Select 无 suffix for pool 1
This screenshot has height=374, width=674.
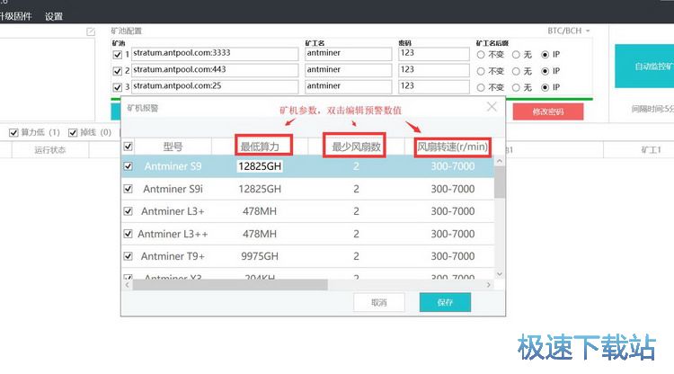tap(516, 55)
